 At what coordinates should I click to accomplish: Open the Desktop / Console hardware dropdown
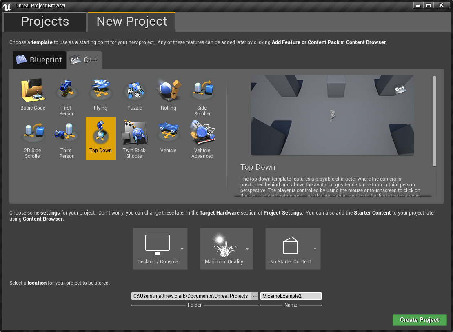pyautogui.click(x=160, y=249)
